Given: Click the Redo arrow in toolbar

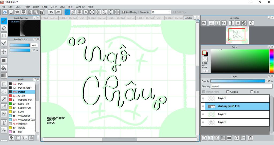Looking at the screenshot, I should tap(58, 12).
